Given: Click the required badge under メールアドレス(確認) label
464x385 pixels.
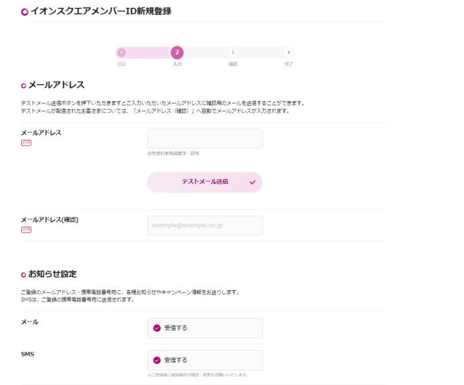Looking at the screenshot, I should (x=26, y=229).
